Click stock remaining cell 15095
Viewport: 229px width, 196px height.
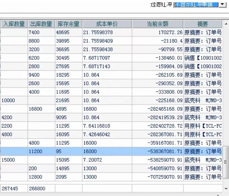coord(69,160)
